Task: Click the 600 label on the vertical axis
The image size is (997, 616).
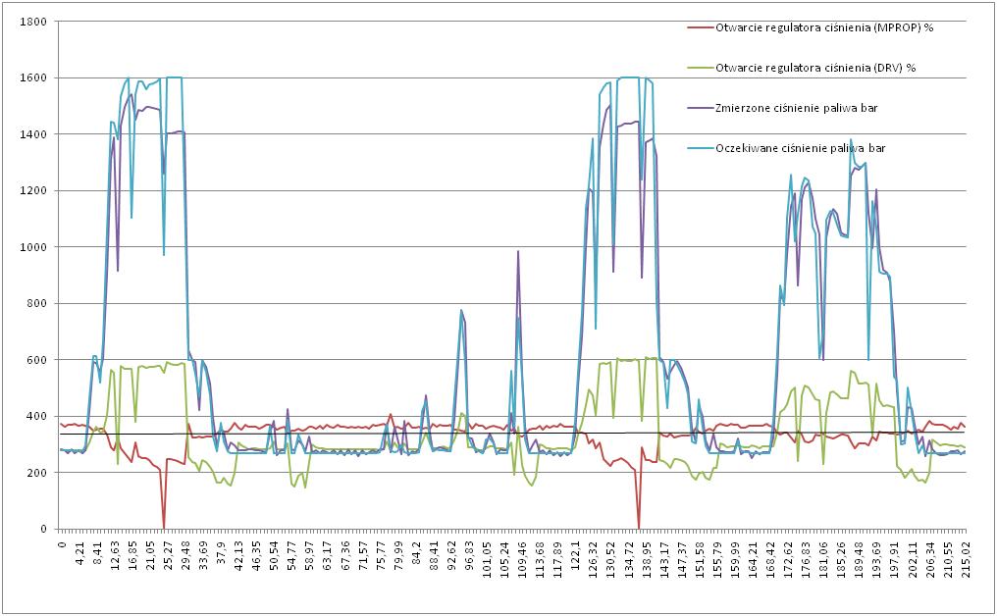Action: pyautogui.click(x=37, y=360)
